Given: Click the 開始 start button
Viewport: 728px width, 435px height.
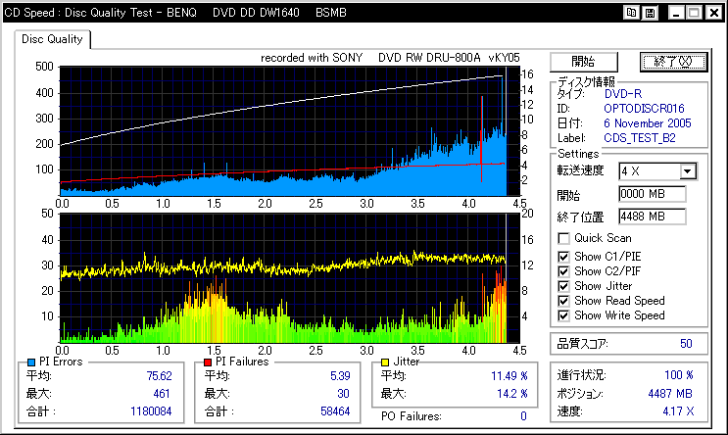Looking at the screenshot, I should 584,62.
